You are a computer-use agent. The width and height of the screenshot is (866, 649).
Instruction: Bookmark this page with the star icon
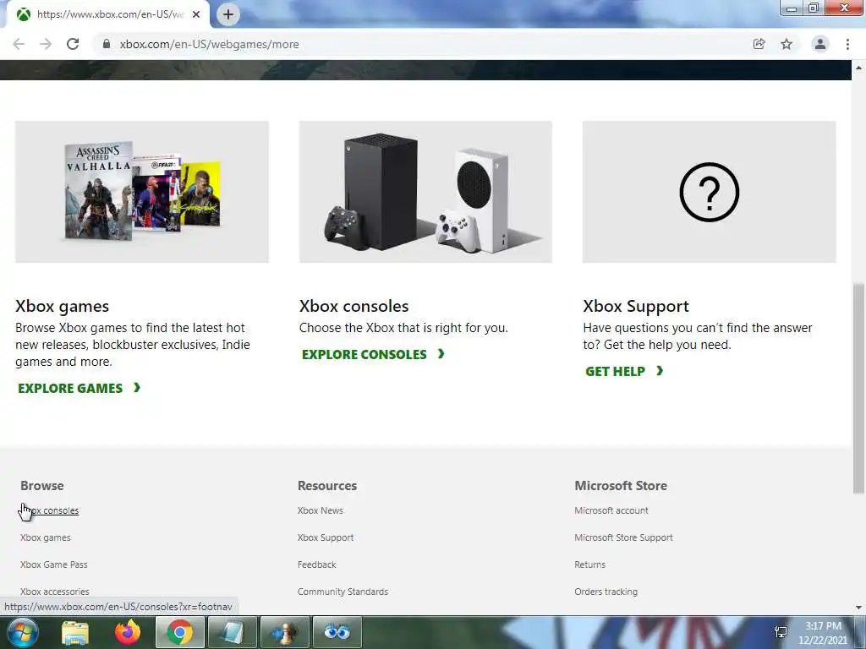point(787,44)
